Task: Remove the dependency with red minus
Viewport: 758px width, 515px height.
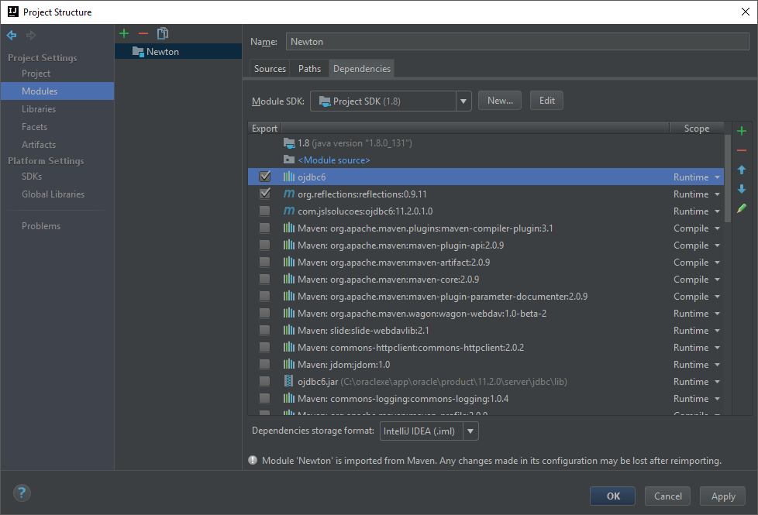Action: click(742, 150)
